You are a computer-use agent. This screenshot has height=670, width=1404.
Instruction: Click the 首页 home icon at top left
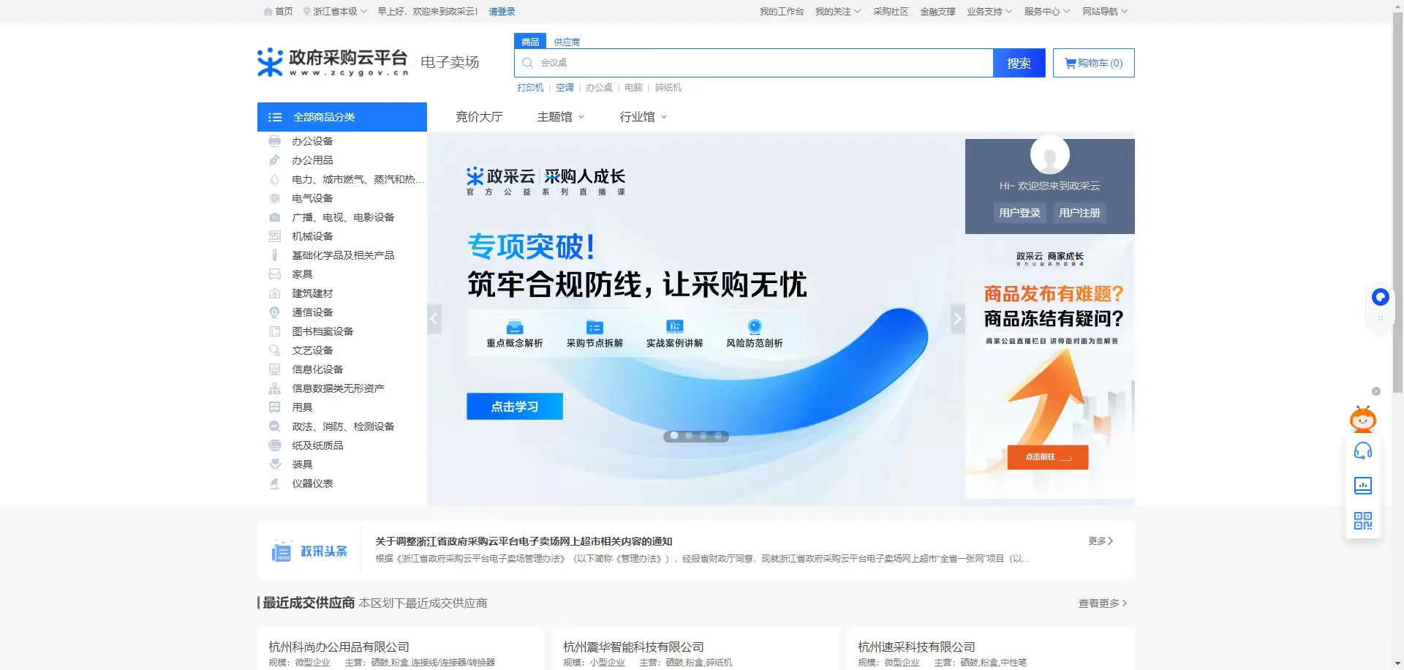[267, 12]
